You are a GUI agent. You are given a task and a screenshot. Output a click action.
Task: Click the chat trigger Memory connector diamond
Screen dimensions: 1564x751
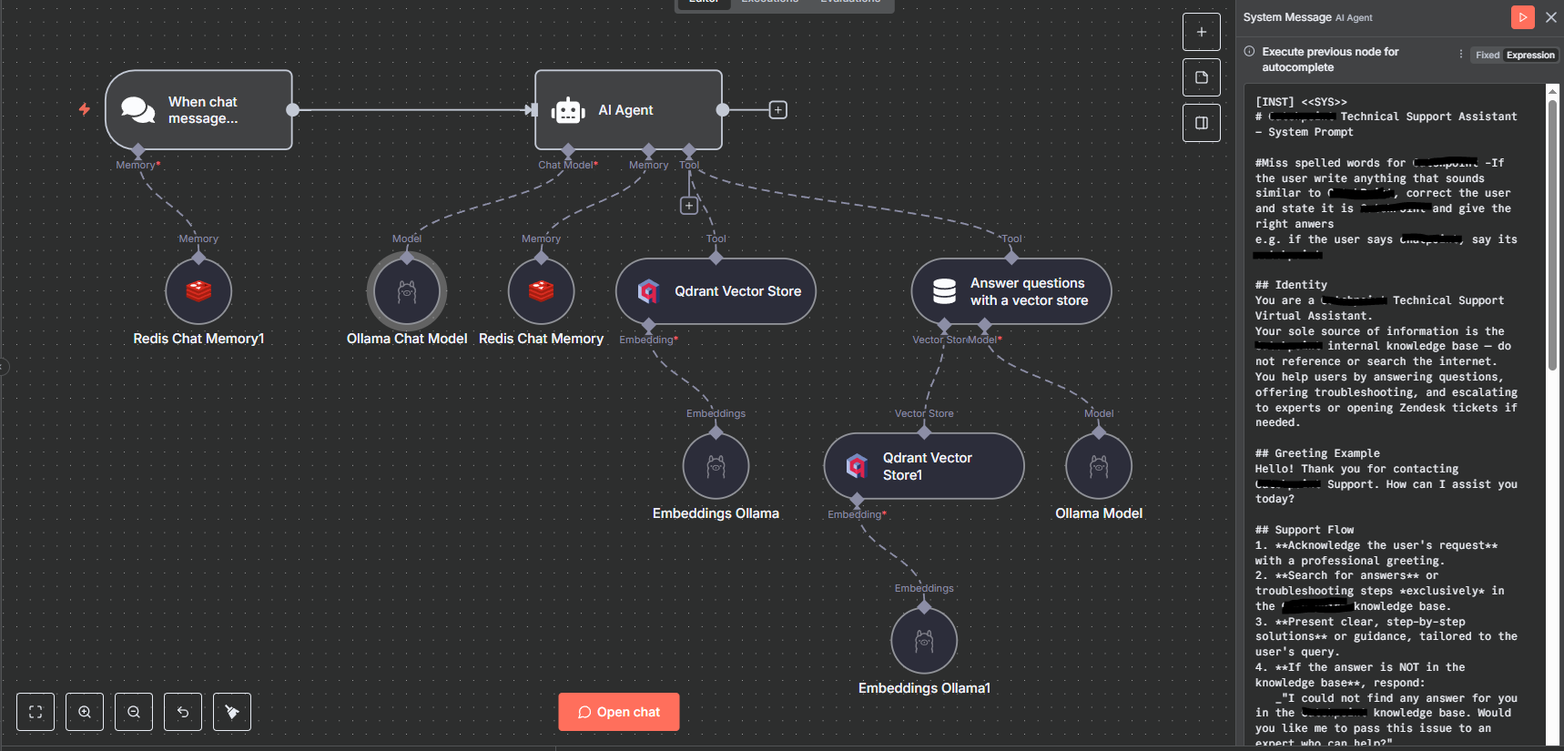click(138, 149)
